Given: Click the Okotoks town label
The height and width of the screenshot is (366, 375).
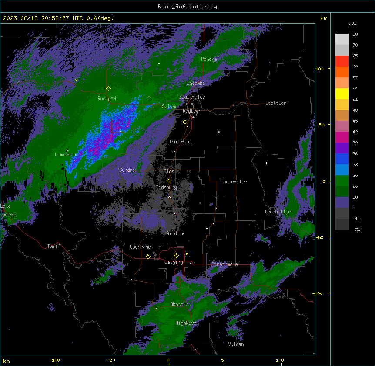Looking at the screenshot, I should click(179, 304).
